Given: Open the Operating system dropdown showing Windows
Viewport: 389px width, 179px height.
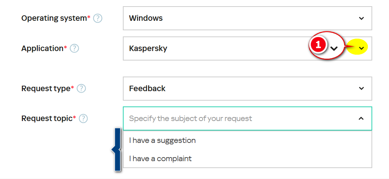Looking at the screenshot, I should pos(241,18).
